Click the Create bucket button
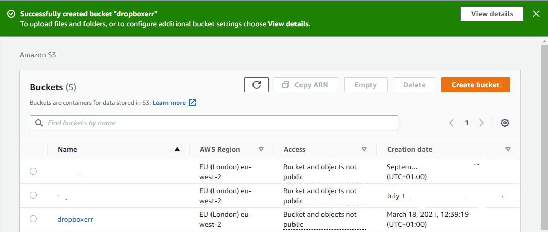548x232 pixels. (x=475, y=85)
